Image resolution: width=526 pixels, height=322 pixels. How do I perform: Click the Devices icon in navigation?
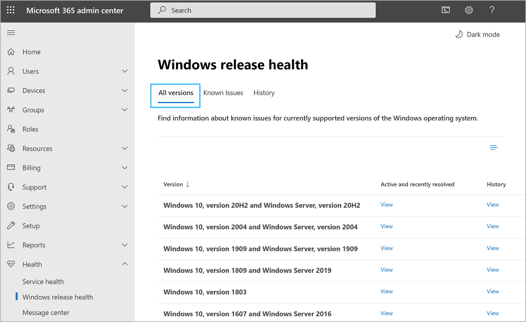point(11,90)
